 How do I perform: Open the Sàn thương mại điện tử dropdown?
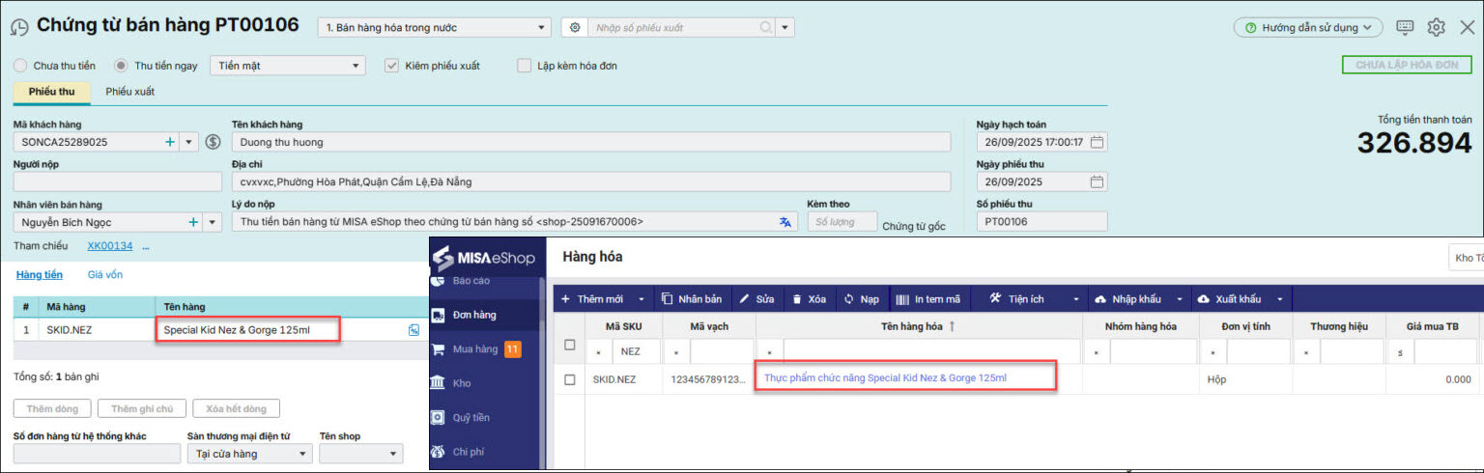[249, 454]
